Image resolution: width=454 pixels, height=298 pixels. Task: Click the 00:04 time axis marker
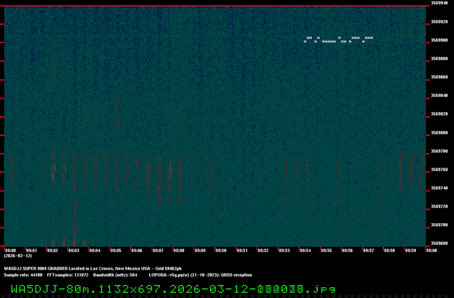coord(95,250)
